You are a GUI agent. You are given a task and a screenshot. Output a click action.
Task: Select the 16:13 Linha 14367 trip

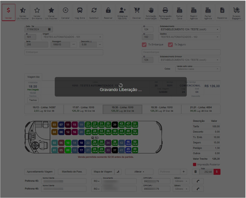44,109
